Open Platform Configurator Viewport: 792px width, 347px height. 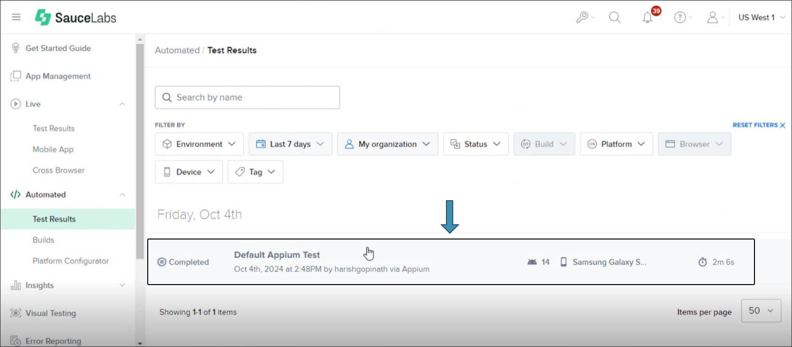[x=71, y=261]
